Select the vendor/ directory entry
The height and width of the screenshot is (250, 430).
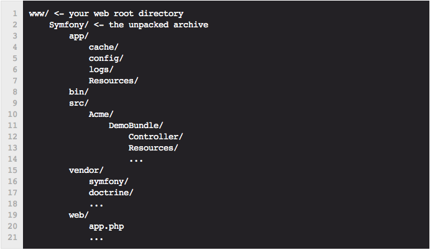coord(86,170)
